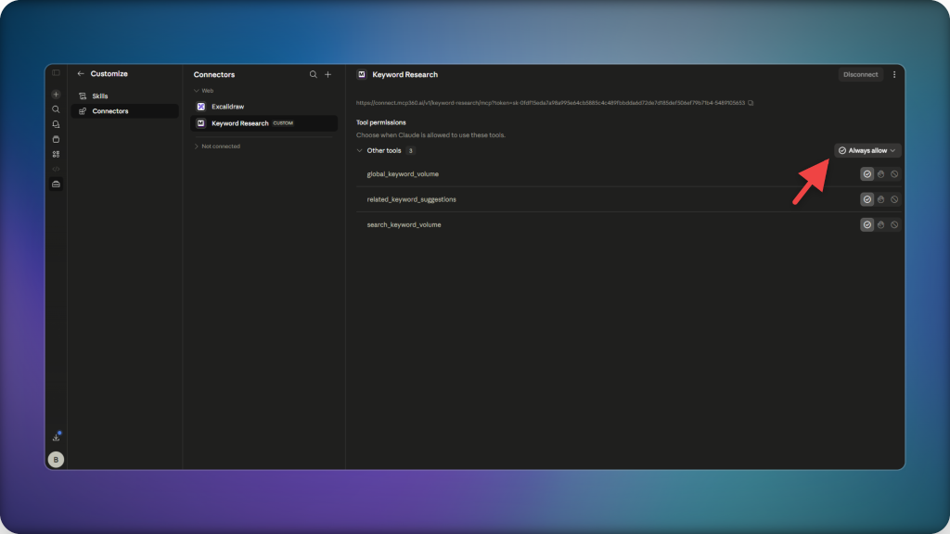Open the Skills section
The height and width of the screenshot is (534, 950).
[125, 96]
